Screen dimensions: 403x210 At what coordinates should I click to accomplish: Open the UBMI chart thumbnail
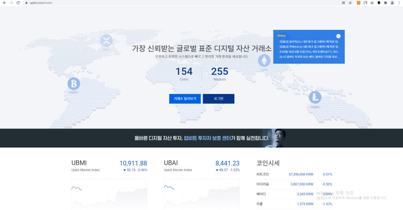(x=109, y=194)
